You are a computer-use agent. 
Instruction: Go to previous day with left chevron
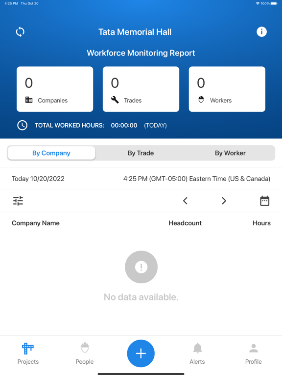pyautogui.click(x=185, y=201)
